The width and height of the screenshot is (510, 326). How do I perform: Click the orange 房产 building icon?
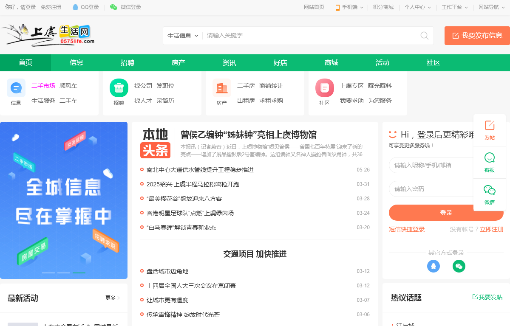point(222,88)
